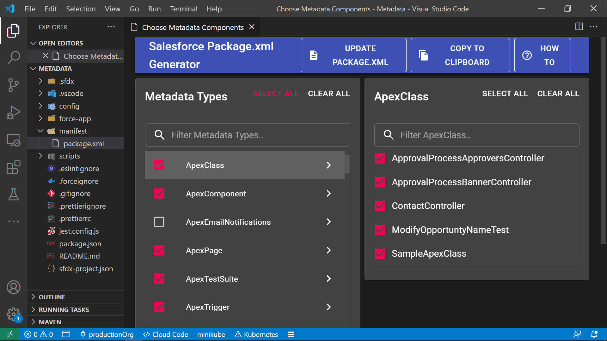Split the editor to the right
607x341 pixels.
click(x=579, y=27)
